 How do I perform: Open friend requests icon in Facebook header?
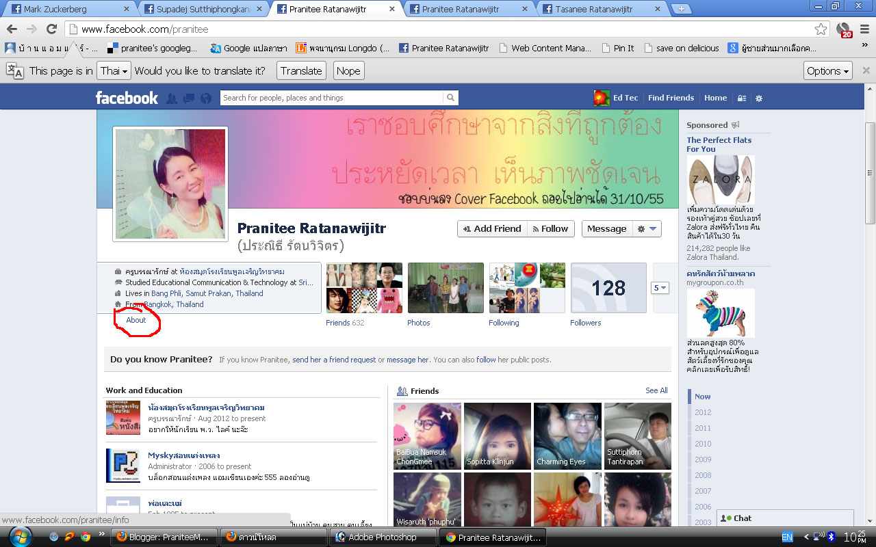point(172,98)
